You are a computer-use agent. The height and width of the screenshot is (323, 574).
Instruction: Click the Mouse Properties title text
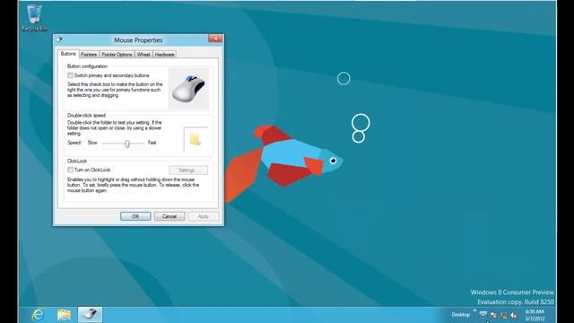tap(138, 39)
